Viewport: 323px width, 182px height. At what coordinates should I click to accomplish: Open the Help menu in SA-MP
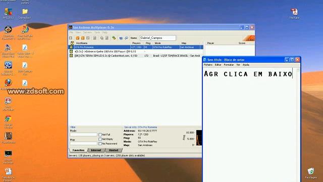[x=105, y=32]
